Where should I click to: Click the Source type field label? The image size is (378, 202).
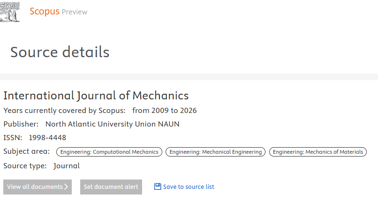click(25, 166)
